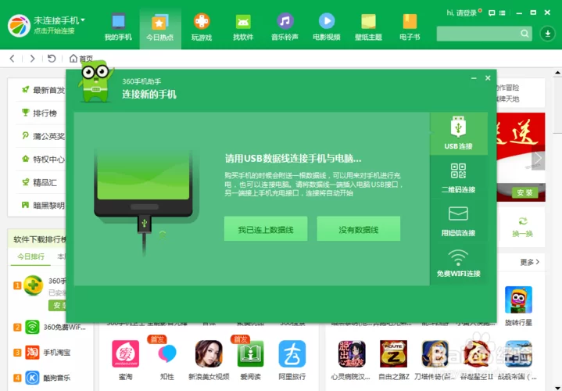This screenshot has height=391, width=562.
Task: Select 免费WIFI连接 option
Action: click(x=458, y=264)
